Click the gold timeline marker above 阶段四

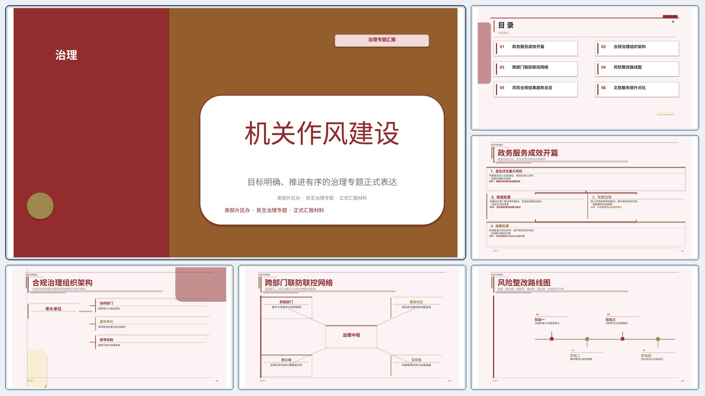tap(658, 339)
